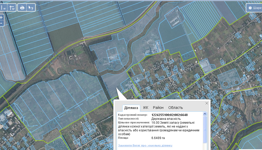Zoom out the map with minus
Viewport: 262px width, 150px height.
(x=2, y=23)
